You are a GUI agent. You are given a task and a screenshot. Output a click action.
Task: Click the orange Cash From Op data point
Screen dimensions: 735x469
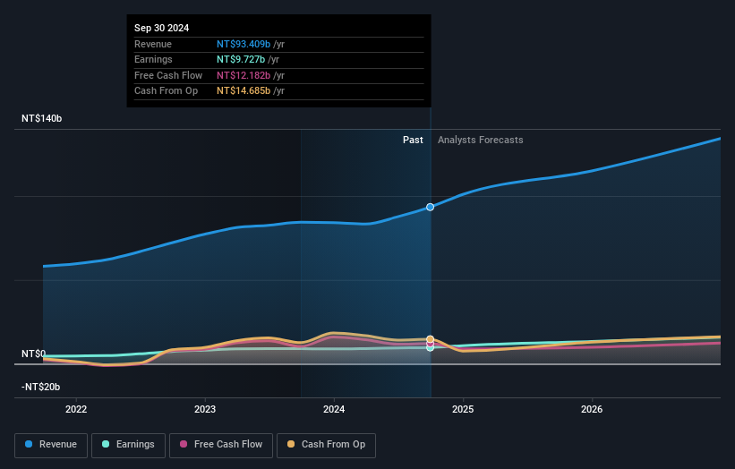pyautogui.click(x=430, y=338)
